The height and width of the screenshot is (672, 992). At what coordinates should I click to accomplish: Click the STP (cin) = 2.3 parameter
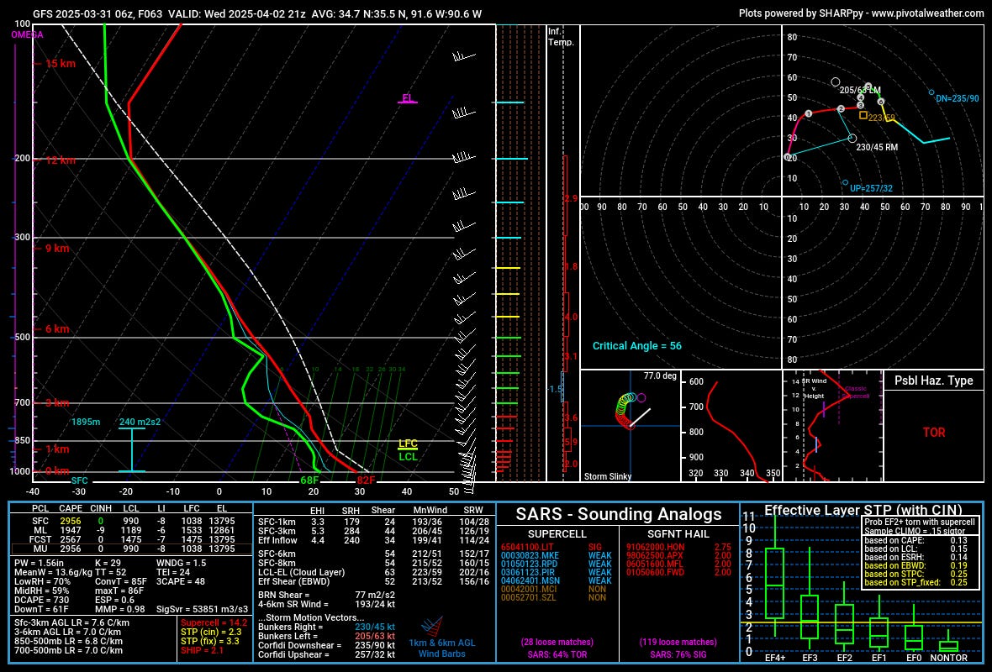coord(211,632)
